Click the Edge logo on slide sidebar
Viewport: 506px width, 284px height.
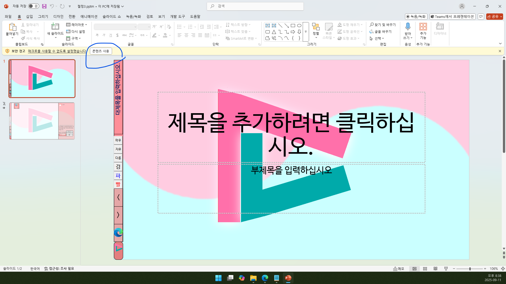118,233
